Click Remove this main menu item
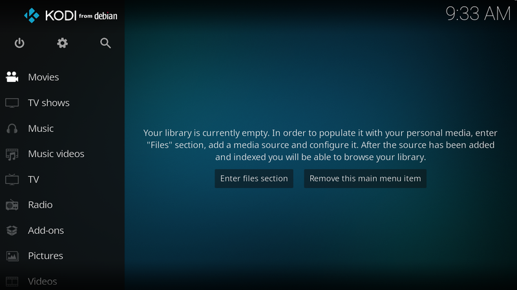The height and width of the screenshot is (290, 517). 365,179
